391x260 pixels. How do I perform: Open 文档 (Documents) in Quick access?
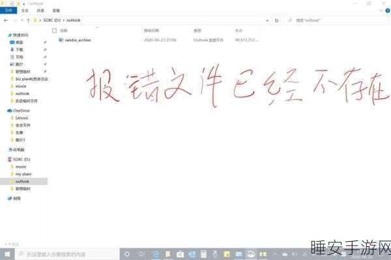pyautogui.click(x=20, y=57)
